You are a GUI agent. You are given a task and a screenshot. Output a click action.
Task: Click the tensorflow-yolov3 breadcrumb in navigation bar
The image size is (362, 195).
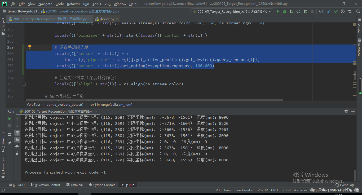click(20, 11)
